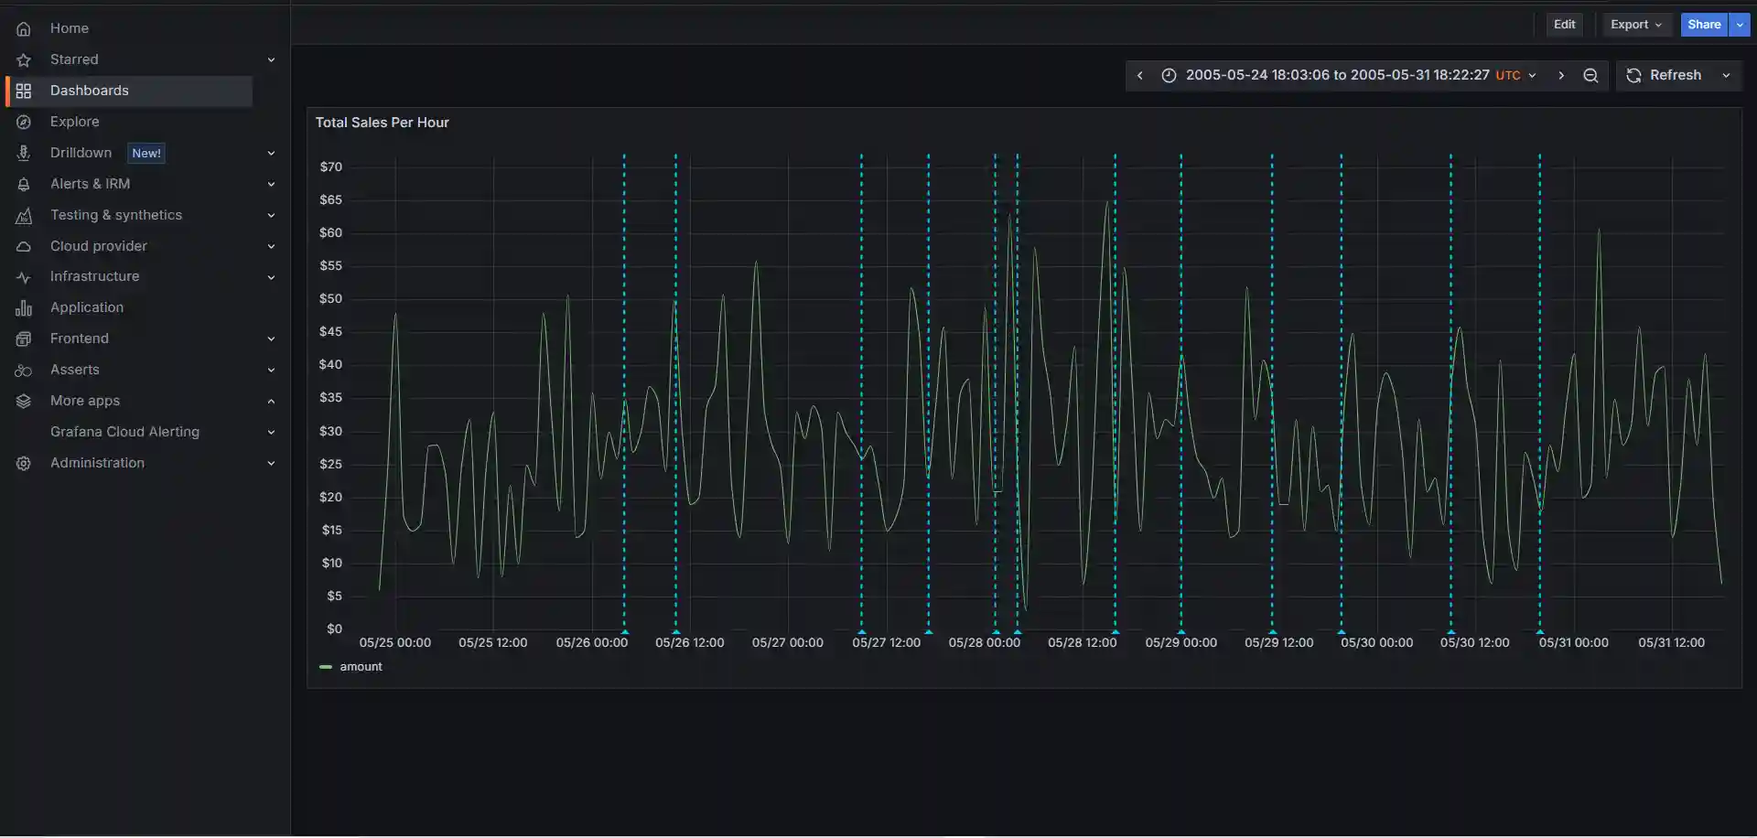Click the Application bar-chart icon

click(24, 308)
